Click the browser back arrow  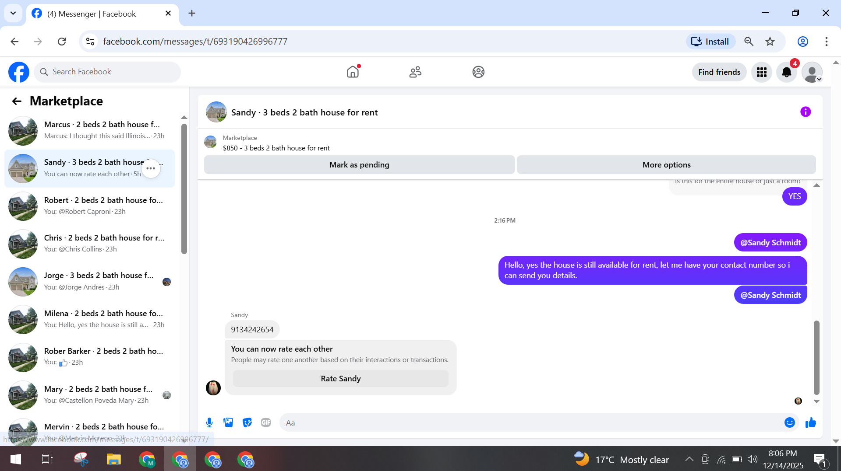tap(14, 42)
